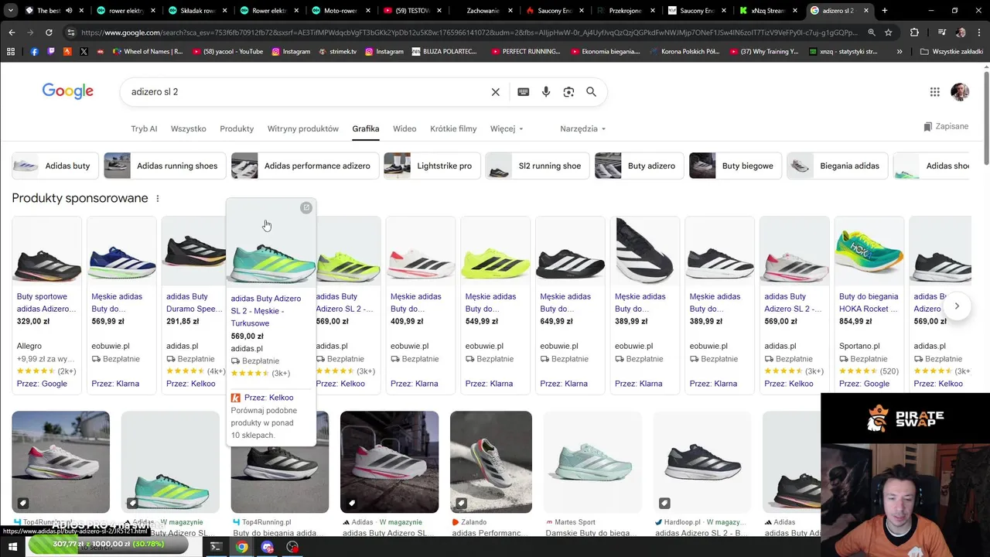This screenshot has height=557, width=990.
Task: Select the Wideo results tab
Action: click(x=405, y=128)
